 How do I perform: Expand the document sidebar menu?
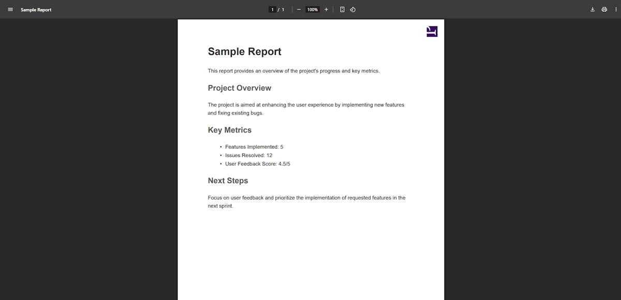(x=10, y=9)
